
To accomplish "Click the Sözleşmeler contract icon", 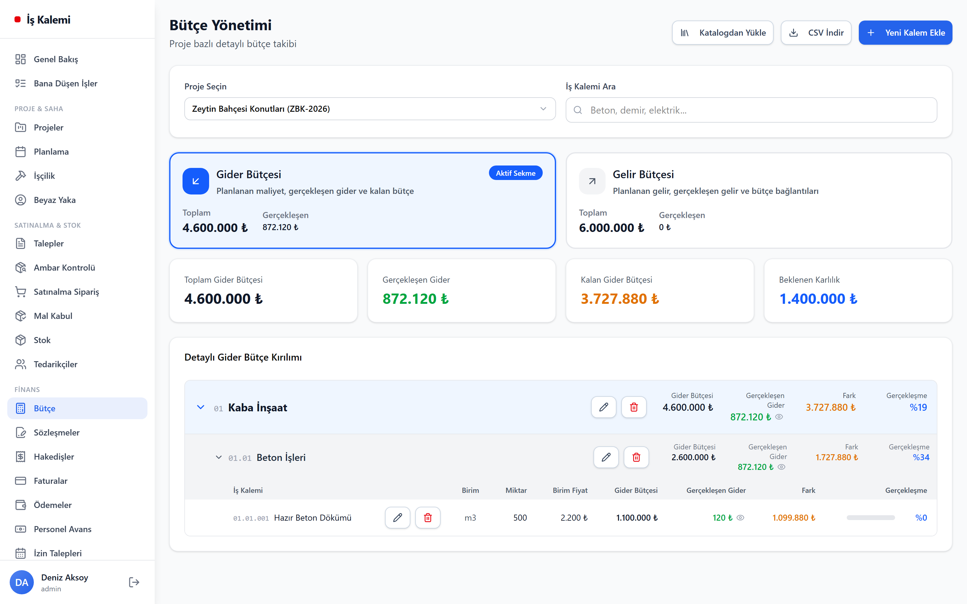I will (20, 433).
